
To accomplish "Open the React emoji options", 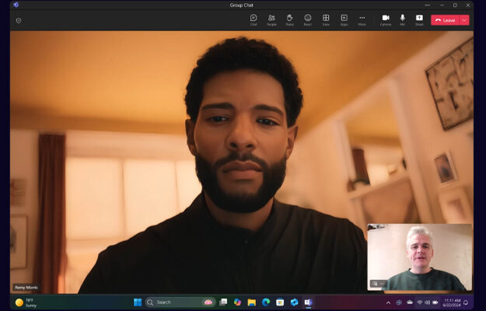I will [x=307, y=20].
